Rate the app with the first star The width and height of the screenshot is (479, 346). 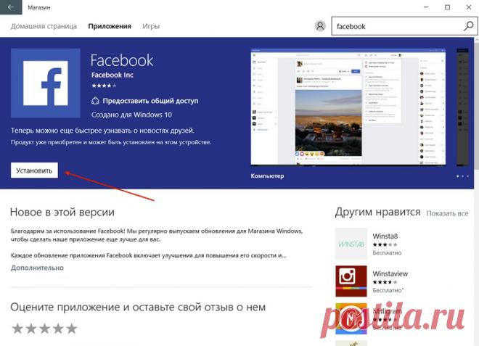pos(17,329)
